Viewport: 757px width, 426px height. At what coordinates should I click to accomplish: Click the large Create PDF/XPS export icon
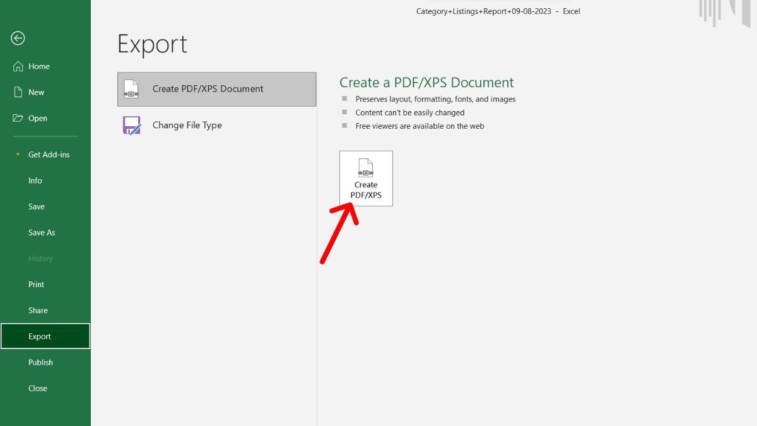pyautogui.click(x=366, y=177)
